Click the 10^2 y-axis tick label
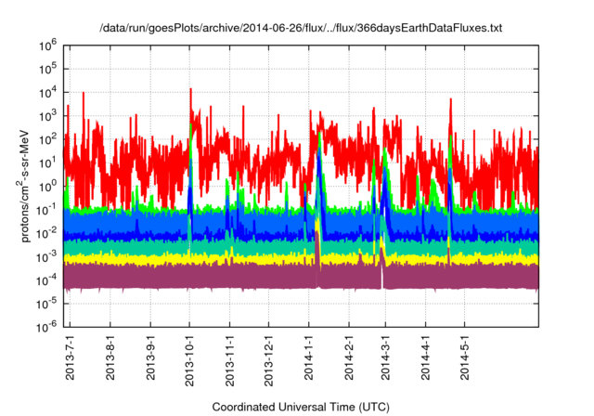The width and height of the screenshot is (594, 416). point(47,140)
